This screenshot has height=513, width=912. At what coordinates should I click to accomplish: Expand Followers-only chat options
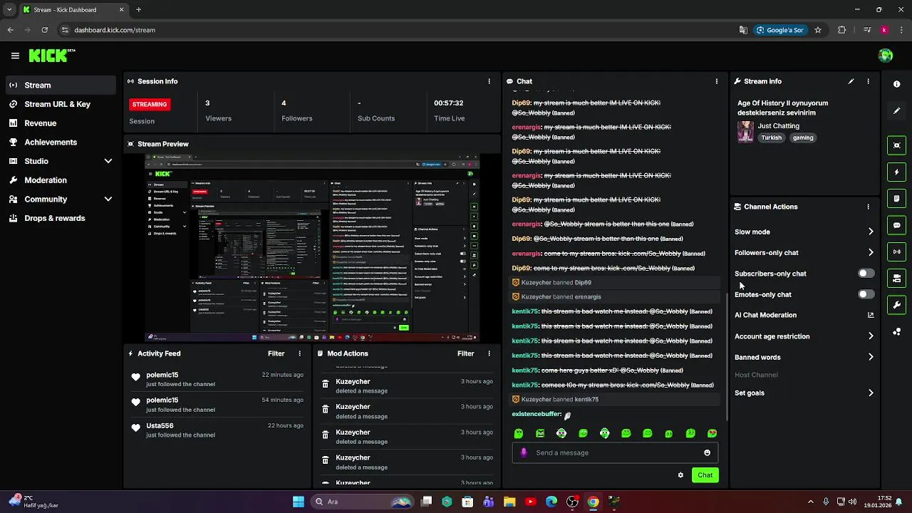(x=871, y=252)
